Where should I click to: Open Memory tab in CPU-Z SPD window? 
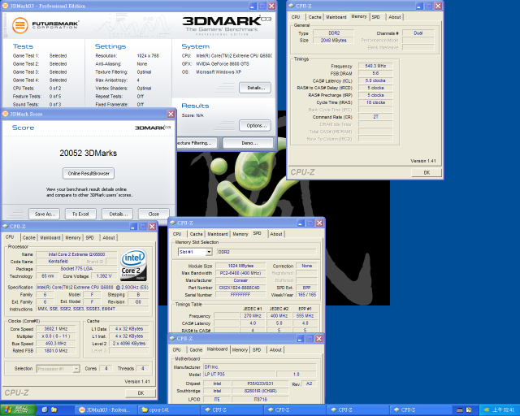pos(240,234)
